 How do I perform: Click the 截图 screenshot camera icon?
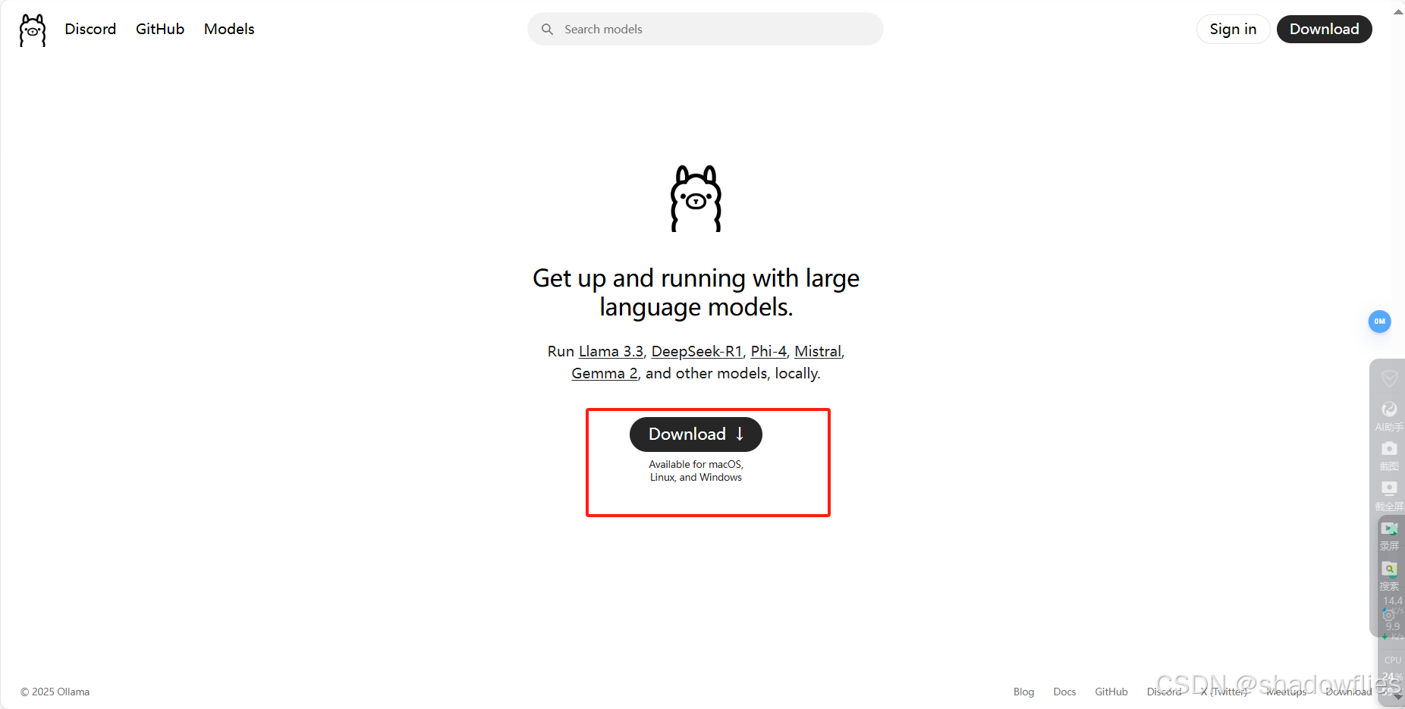coord(1389,456)
